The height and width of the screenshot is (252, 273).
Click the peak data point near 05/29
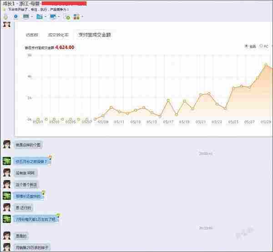266,65
